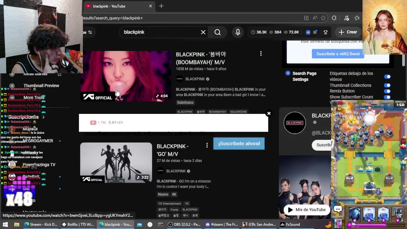Click the 36.3K clock stat
Viewport: 407px width, 229px height.
pyautogui.click(x=259, y=32)
